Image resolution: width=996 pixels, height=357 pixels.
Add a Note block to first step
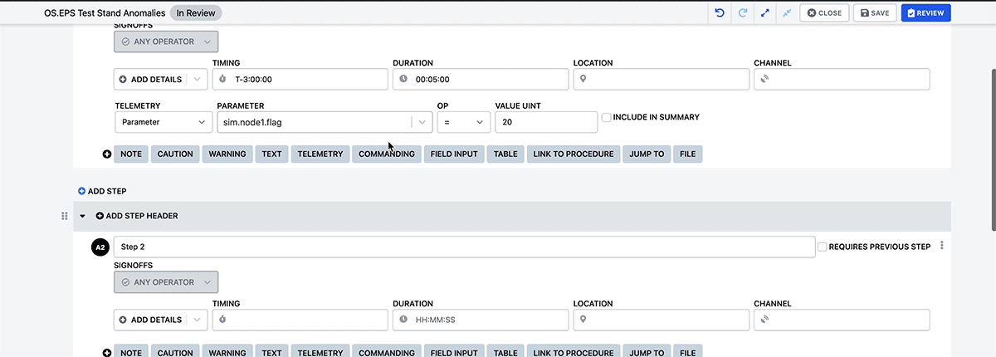click(x=130, y=154)
